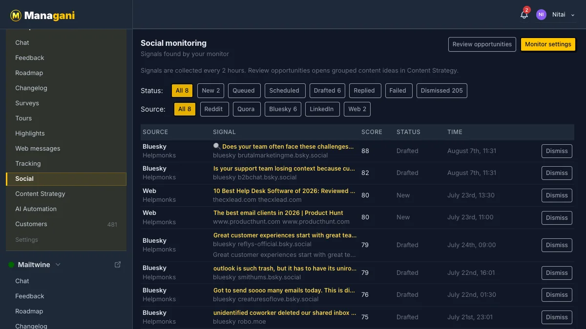Filter status by Dismissed 205
Screen dimensions: 586x329
tap(442, 91)
